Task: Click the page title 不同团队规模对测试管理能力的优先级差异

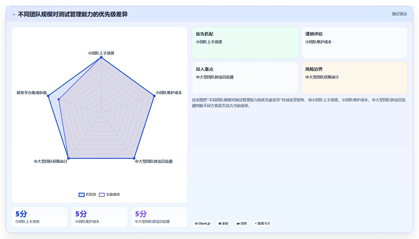Action: tap(73, 14)
